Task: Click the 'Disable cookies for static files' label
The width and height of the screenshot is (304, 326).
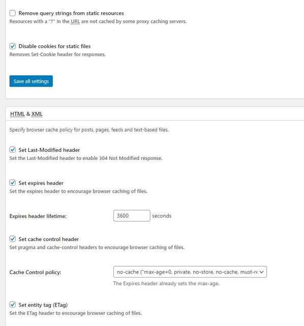Action: tap(54, 46)
